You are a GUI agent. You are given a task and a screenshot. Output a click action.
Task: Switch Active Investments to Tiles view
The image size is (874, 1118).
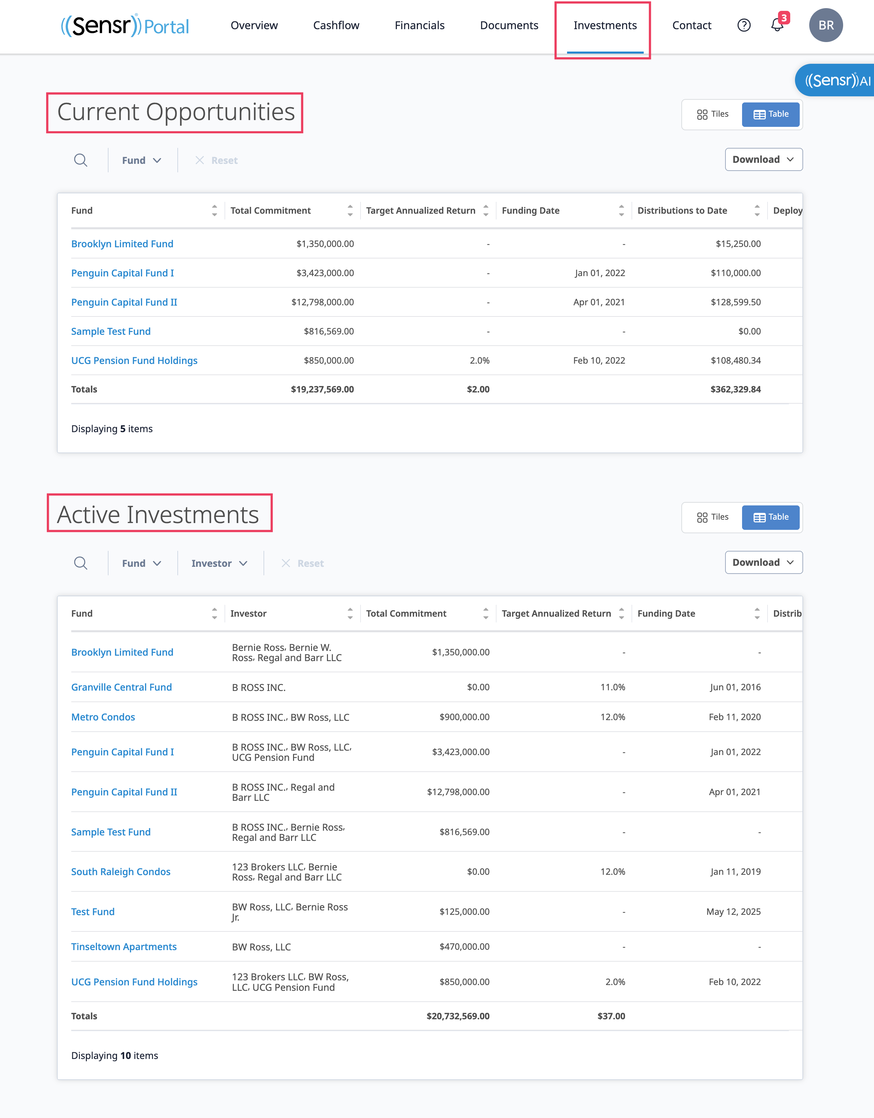pos(712,517)
